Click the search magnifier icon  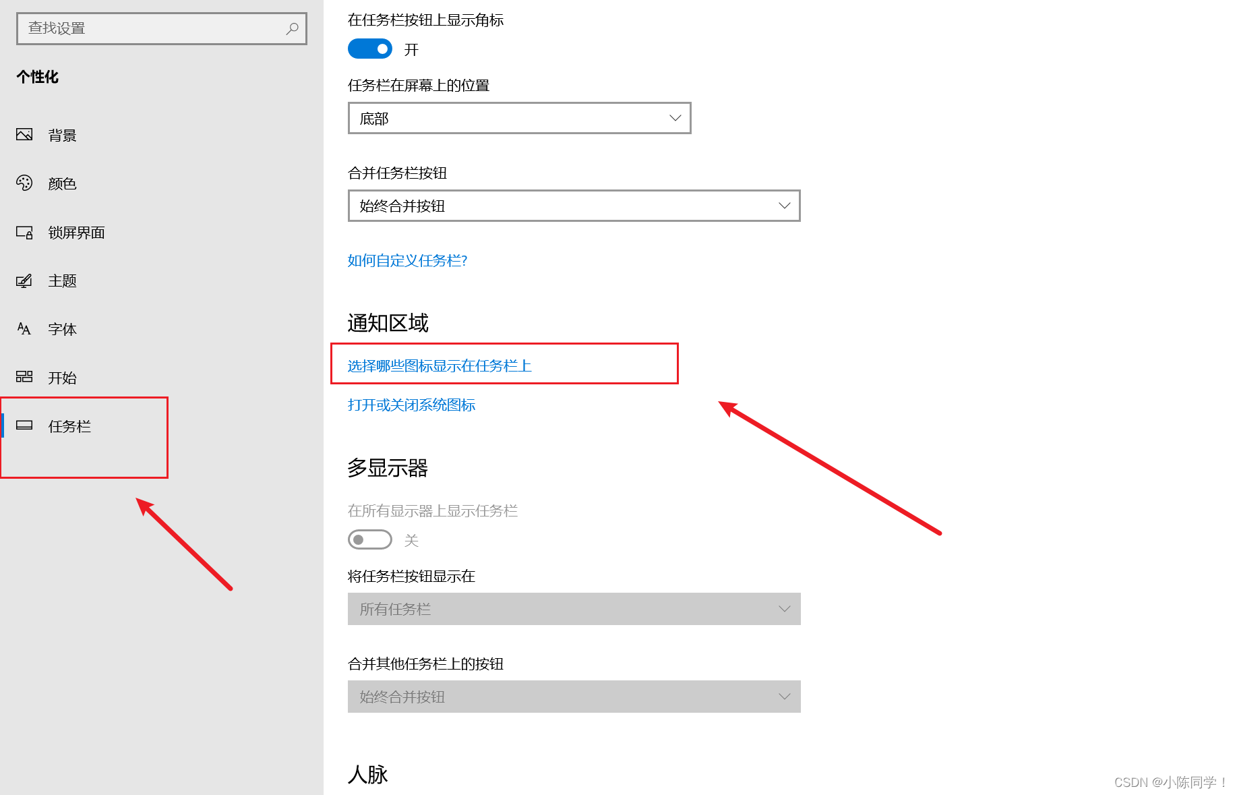tap(292, 28)
